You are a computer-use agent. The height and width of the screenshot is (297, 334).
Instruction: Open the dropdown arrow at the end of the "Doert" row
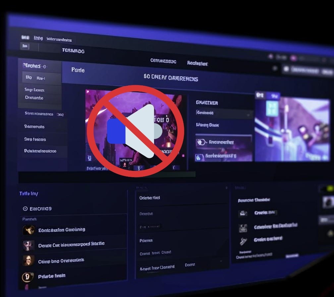click(221, 261)
